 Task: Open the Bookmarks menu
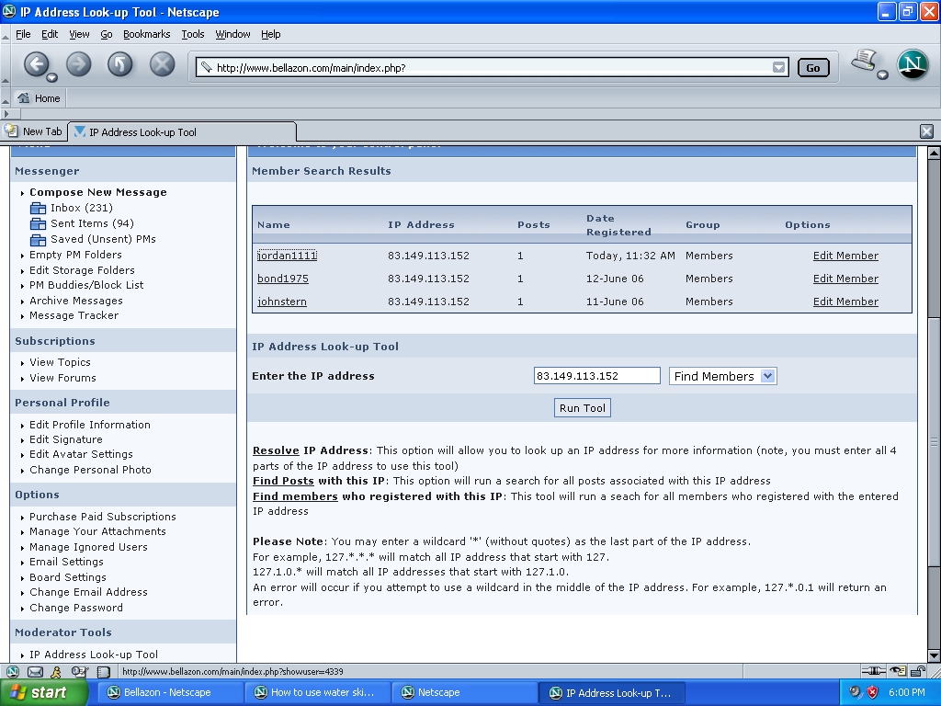click(147, 34)
